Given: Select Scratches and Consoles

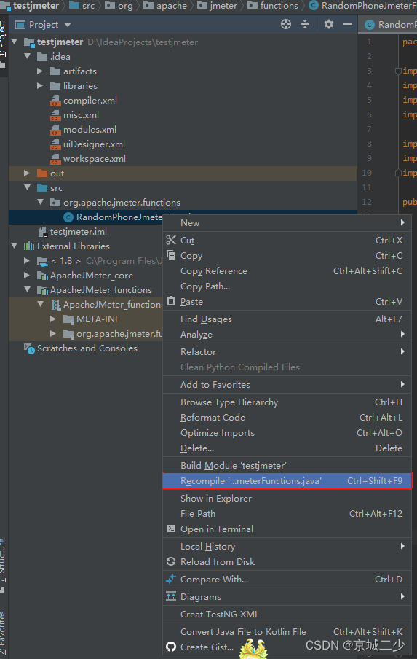Looking at the screenshot, I should tap(87, 348).
